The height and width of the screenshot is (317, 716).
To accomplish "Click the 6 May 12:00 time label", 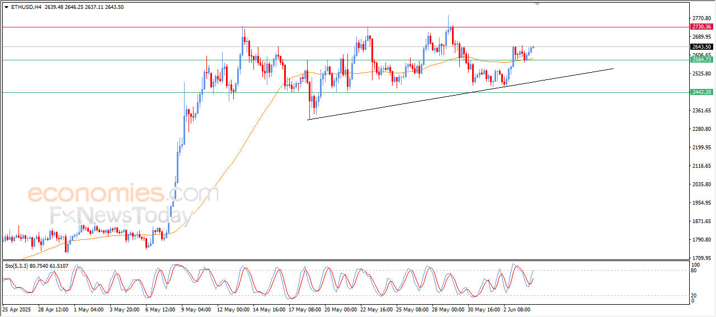I will (161, 309).
